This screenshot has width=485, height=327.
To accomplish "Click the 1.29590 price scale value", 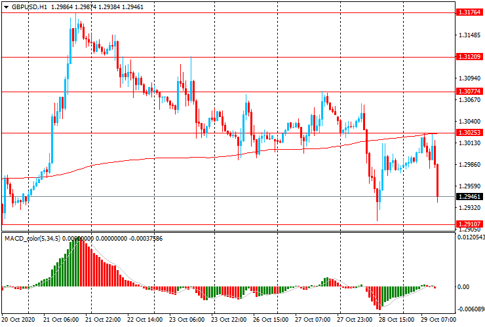I will point(469,186).
